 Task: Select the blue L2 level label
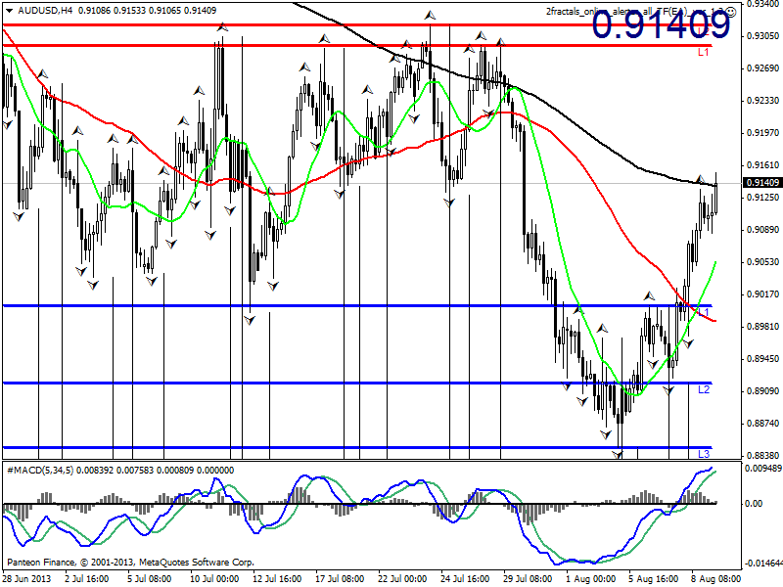pyautogui.click(x=704, y=389)
